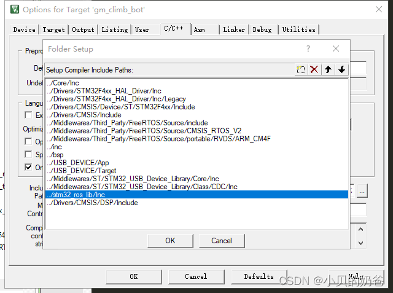Select ../Drivers/STM32F4xx_HAL_Driver/Inc path
The height and width of the screenshot is (293, 393).
pos(196,91)
